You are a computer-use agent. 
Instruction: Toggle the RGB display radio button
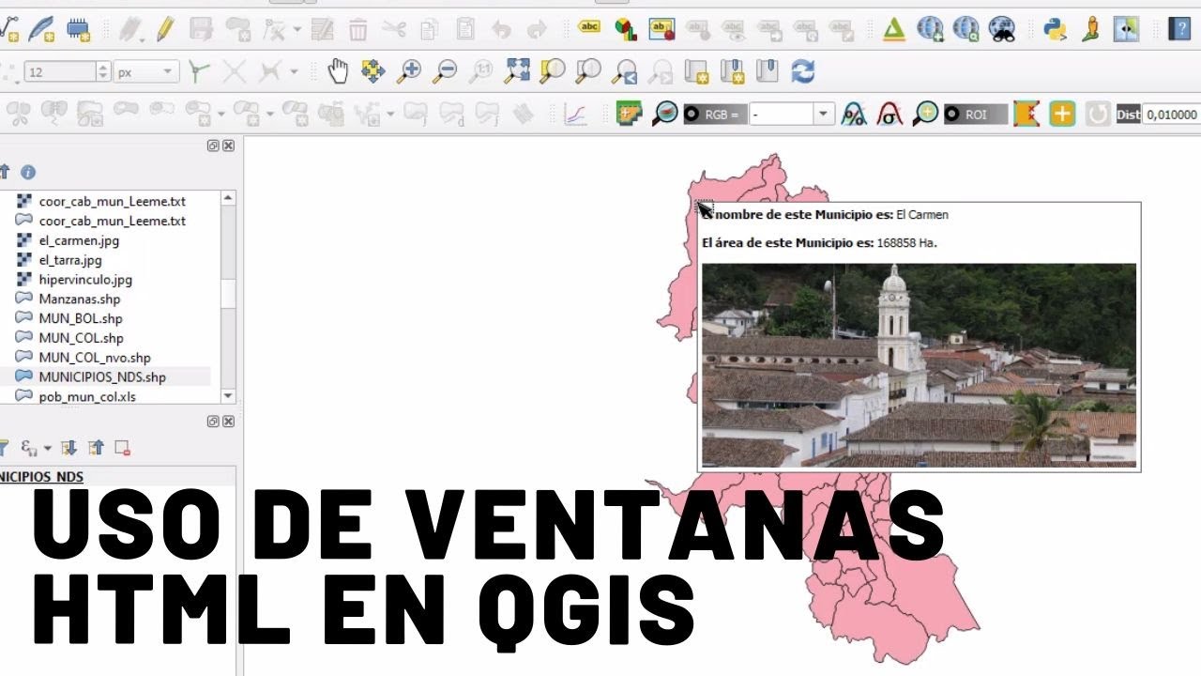coord(692,115)
